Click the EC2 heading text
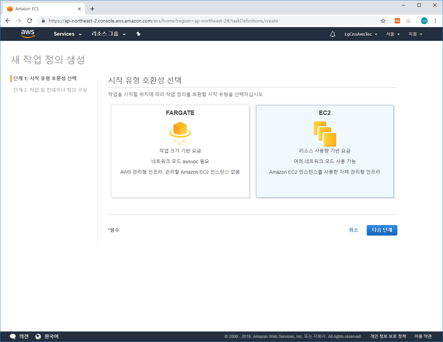 coord(325,113)
